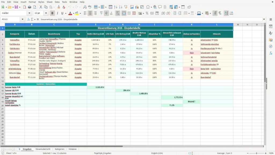Toggle Align Right

(x=95, y=13)
